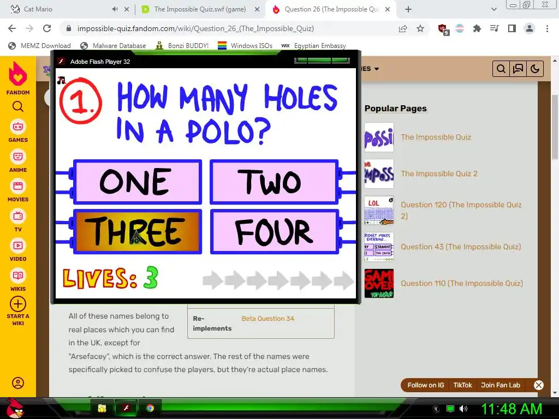Open the Angry Birds start button
The width and height of the screenshot is (559, 419).
point(14,408)
